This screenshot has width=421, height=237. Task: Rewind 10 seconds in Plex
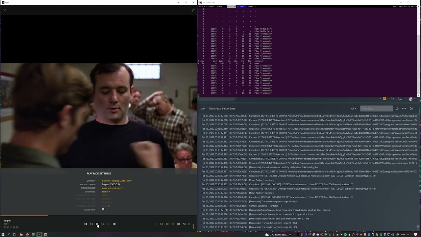click(x=91, y=224)
